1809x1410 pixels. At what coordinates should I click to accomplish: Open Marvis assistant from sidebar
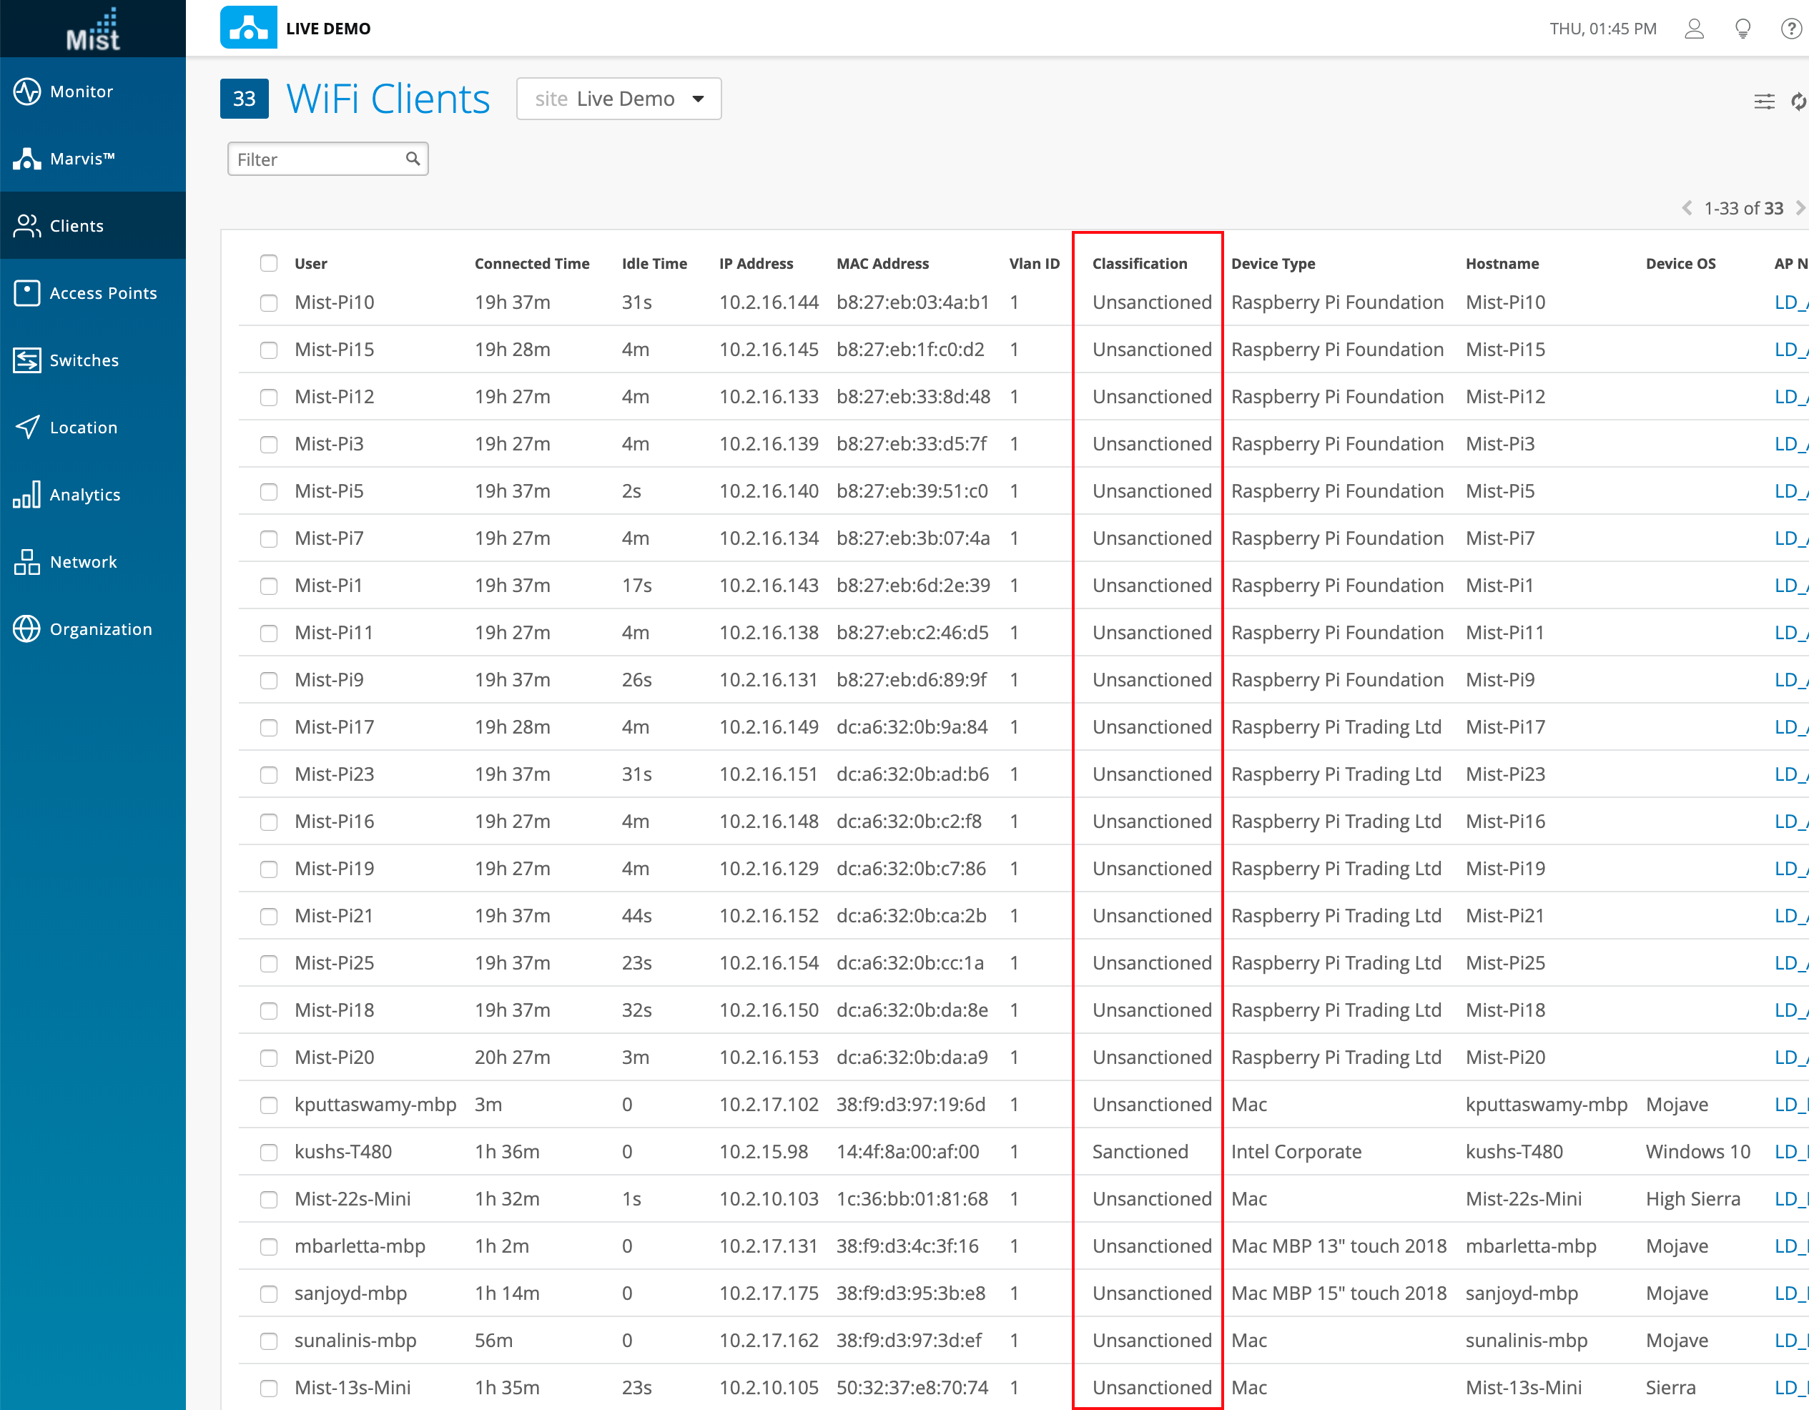pyautogui.click(x=82, y=158)
